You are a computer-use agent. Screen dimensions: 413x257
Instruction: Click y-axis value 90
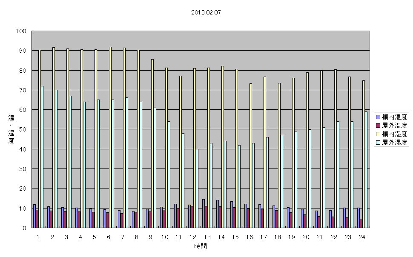(x=23, y=51)
